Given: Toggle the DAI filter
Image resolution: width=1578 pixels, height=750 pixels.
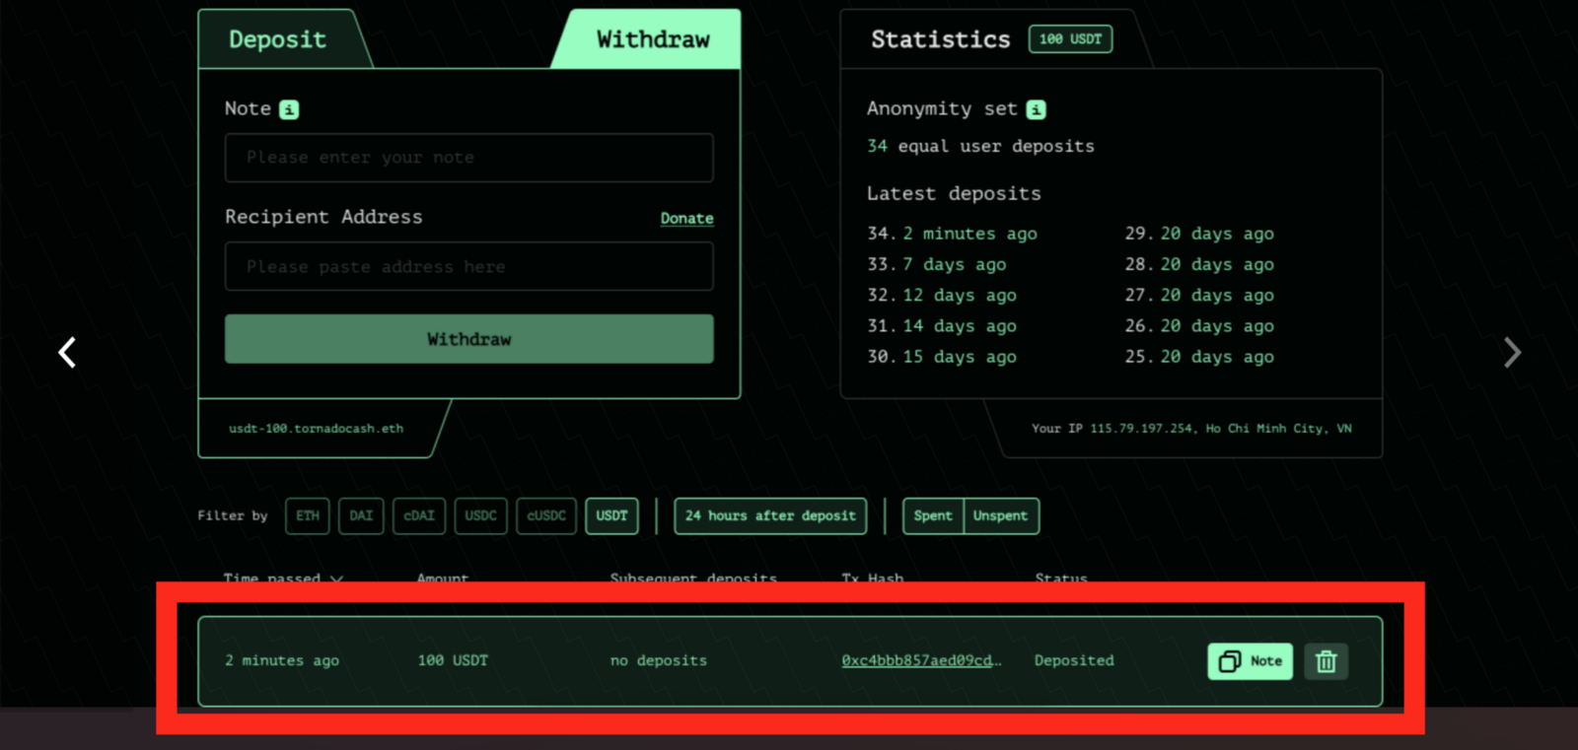Looking at the screenshot, I should coord(361,515).
